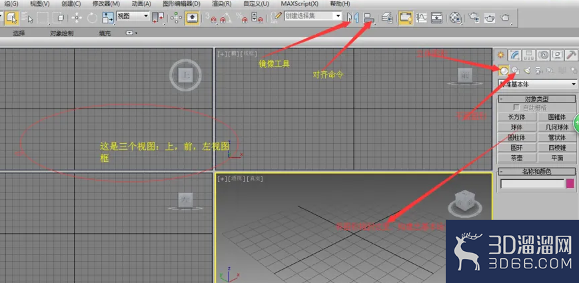Viewport: 579px width, 283px height.
Task: Open the 动画(A) menu
Action: 141,4
